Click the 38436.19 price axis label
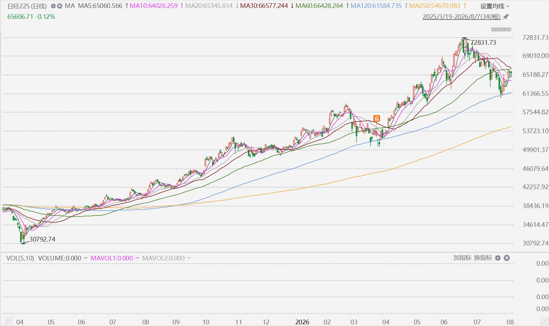The width and height of the screenshot is (549, 326). point(535,206)
